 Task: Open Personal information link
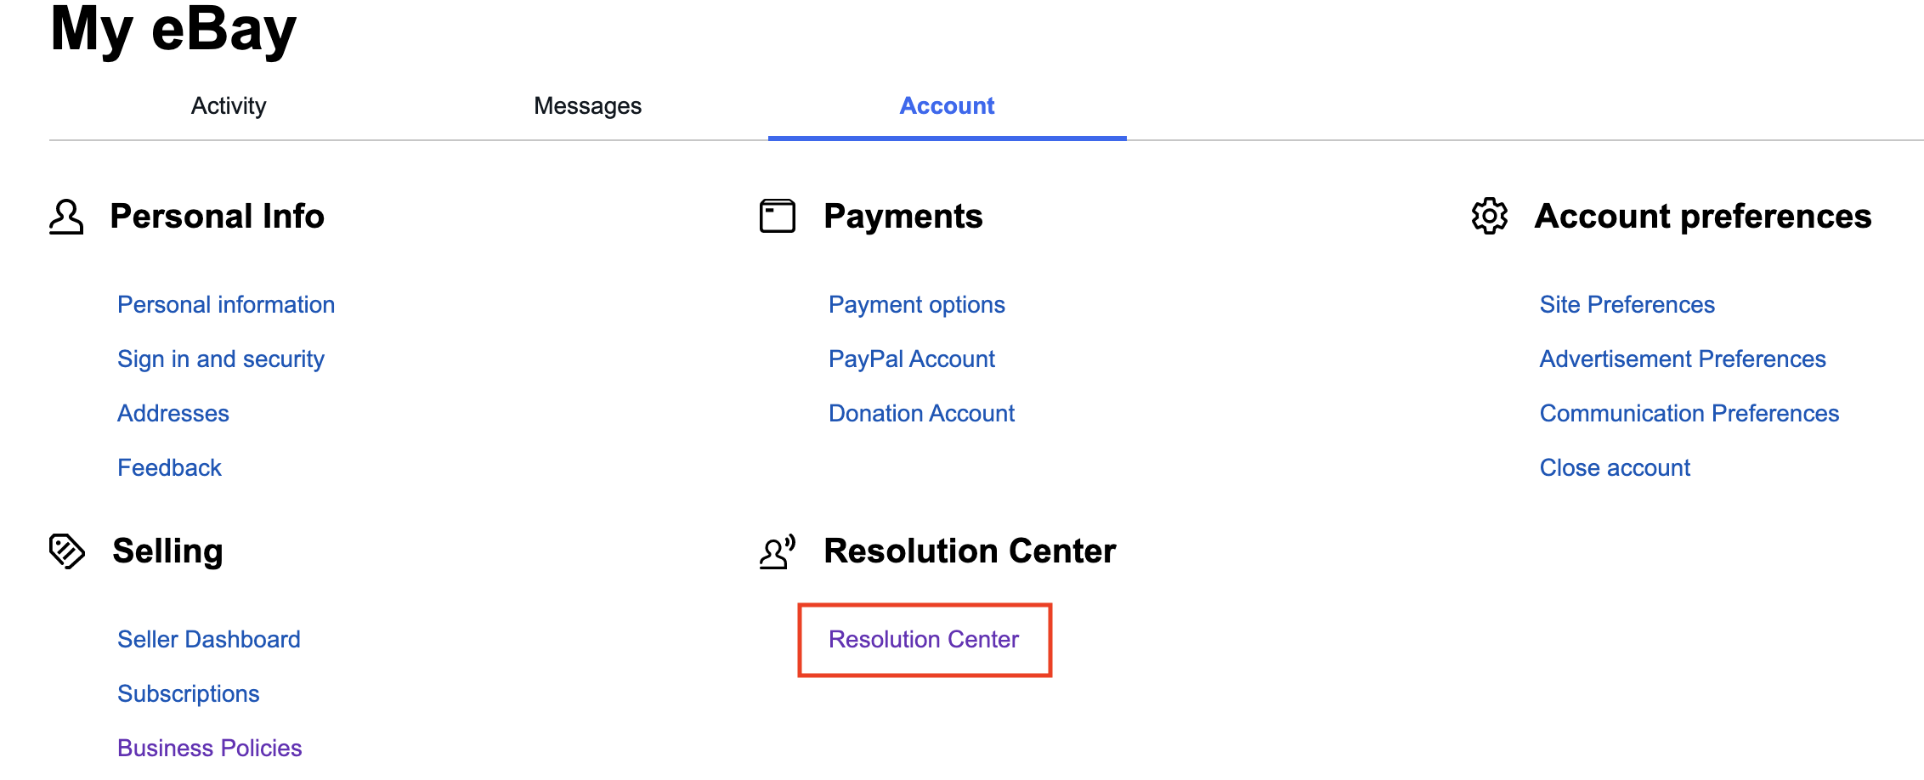pyautogui.click(x=226, y=304)
